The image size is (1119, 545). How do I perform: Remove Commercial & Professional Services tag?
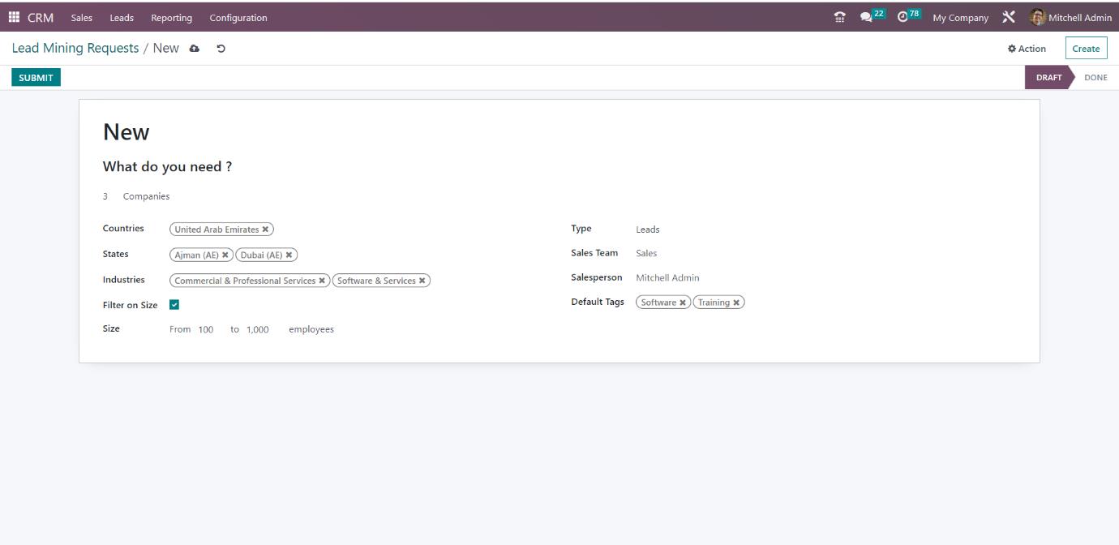(x=322, y=281)
